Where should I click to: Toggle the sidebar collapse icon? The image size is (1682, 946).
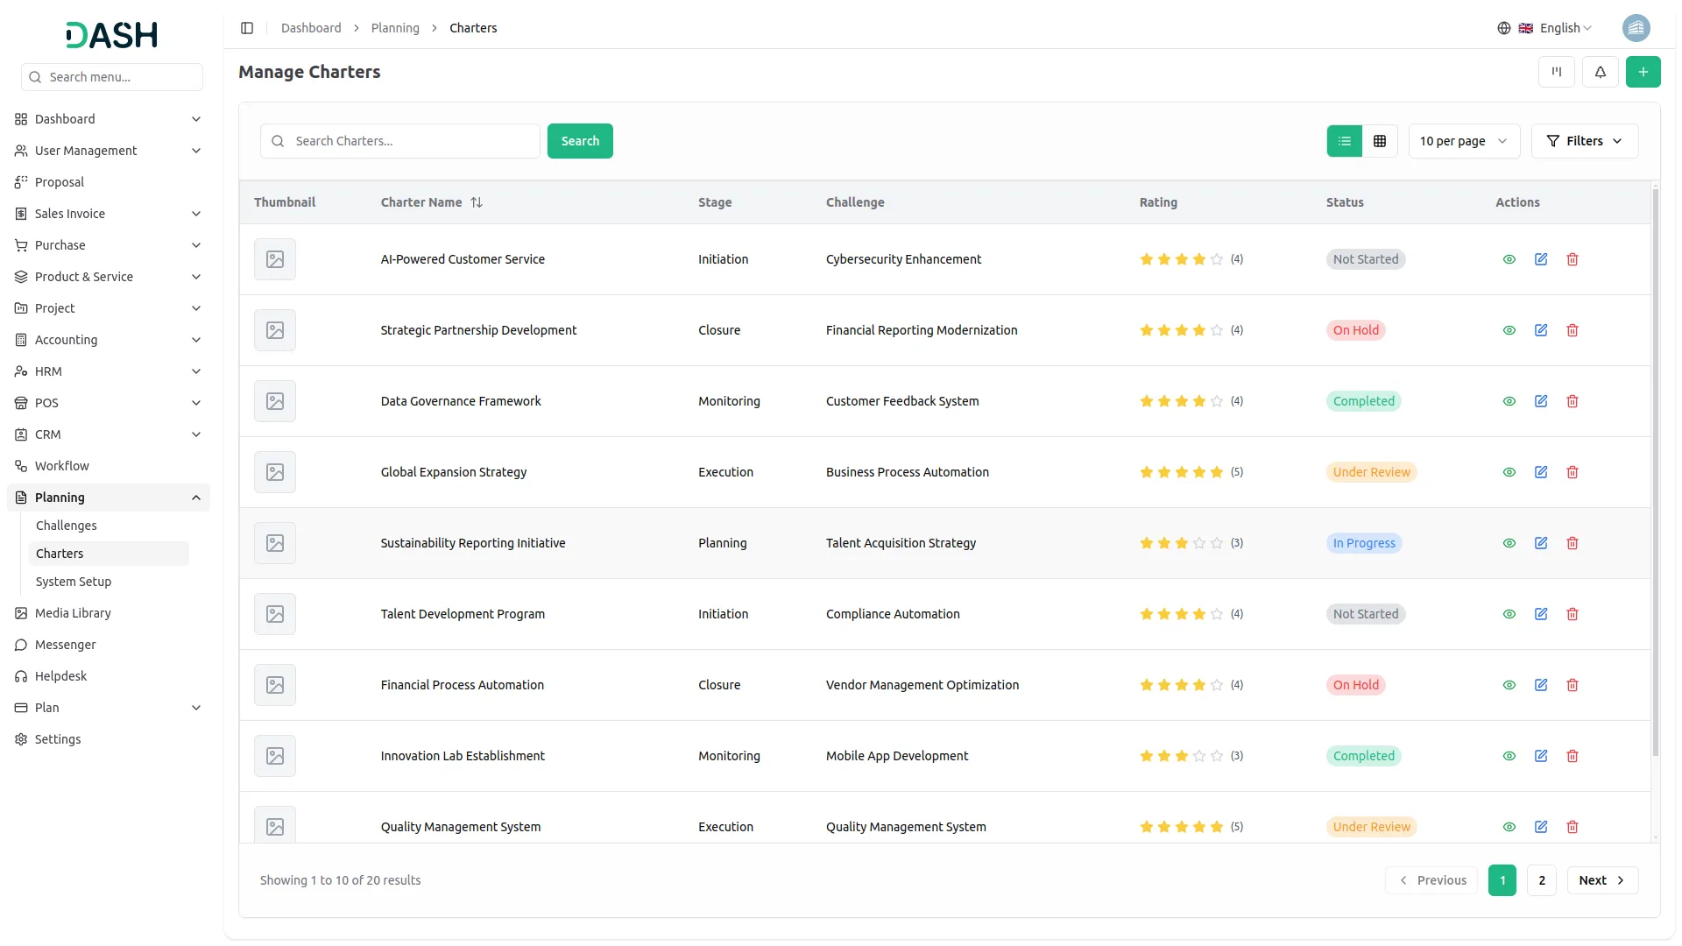247,28
